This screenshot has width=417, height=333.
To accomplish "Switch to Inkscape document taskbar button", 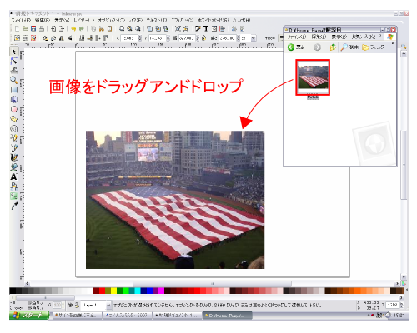I will click(177, 316).
